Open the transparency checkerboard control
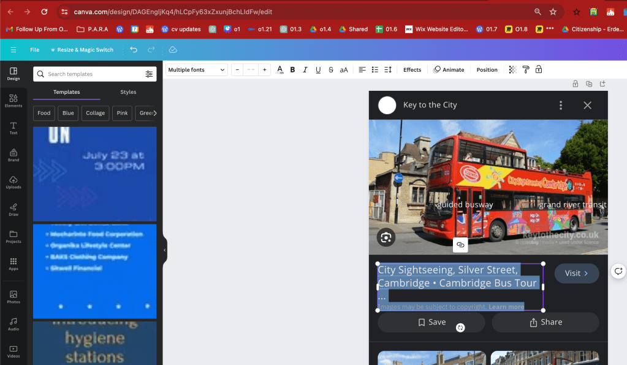627x365 pixels. pos(512,70)
